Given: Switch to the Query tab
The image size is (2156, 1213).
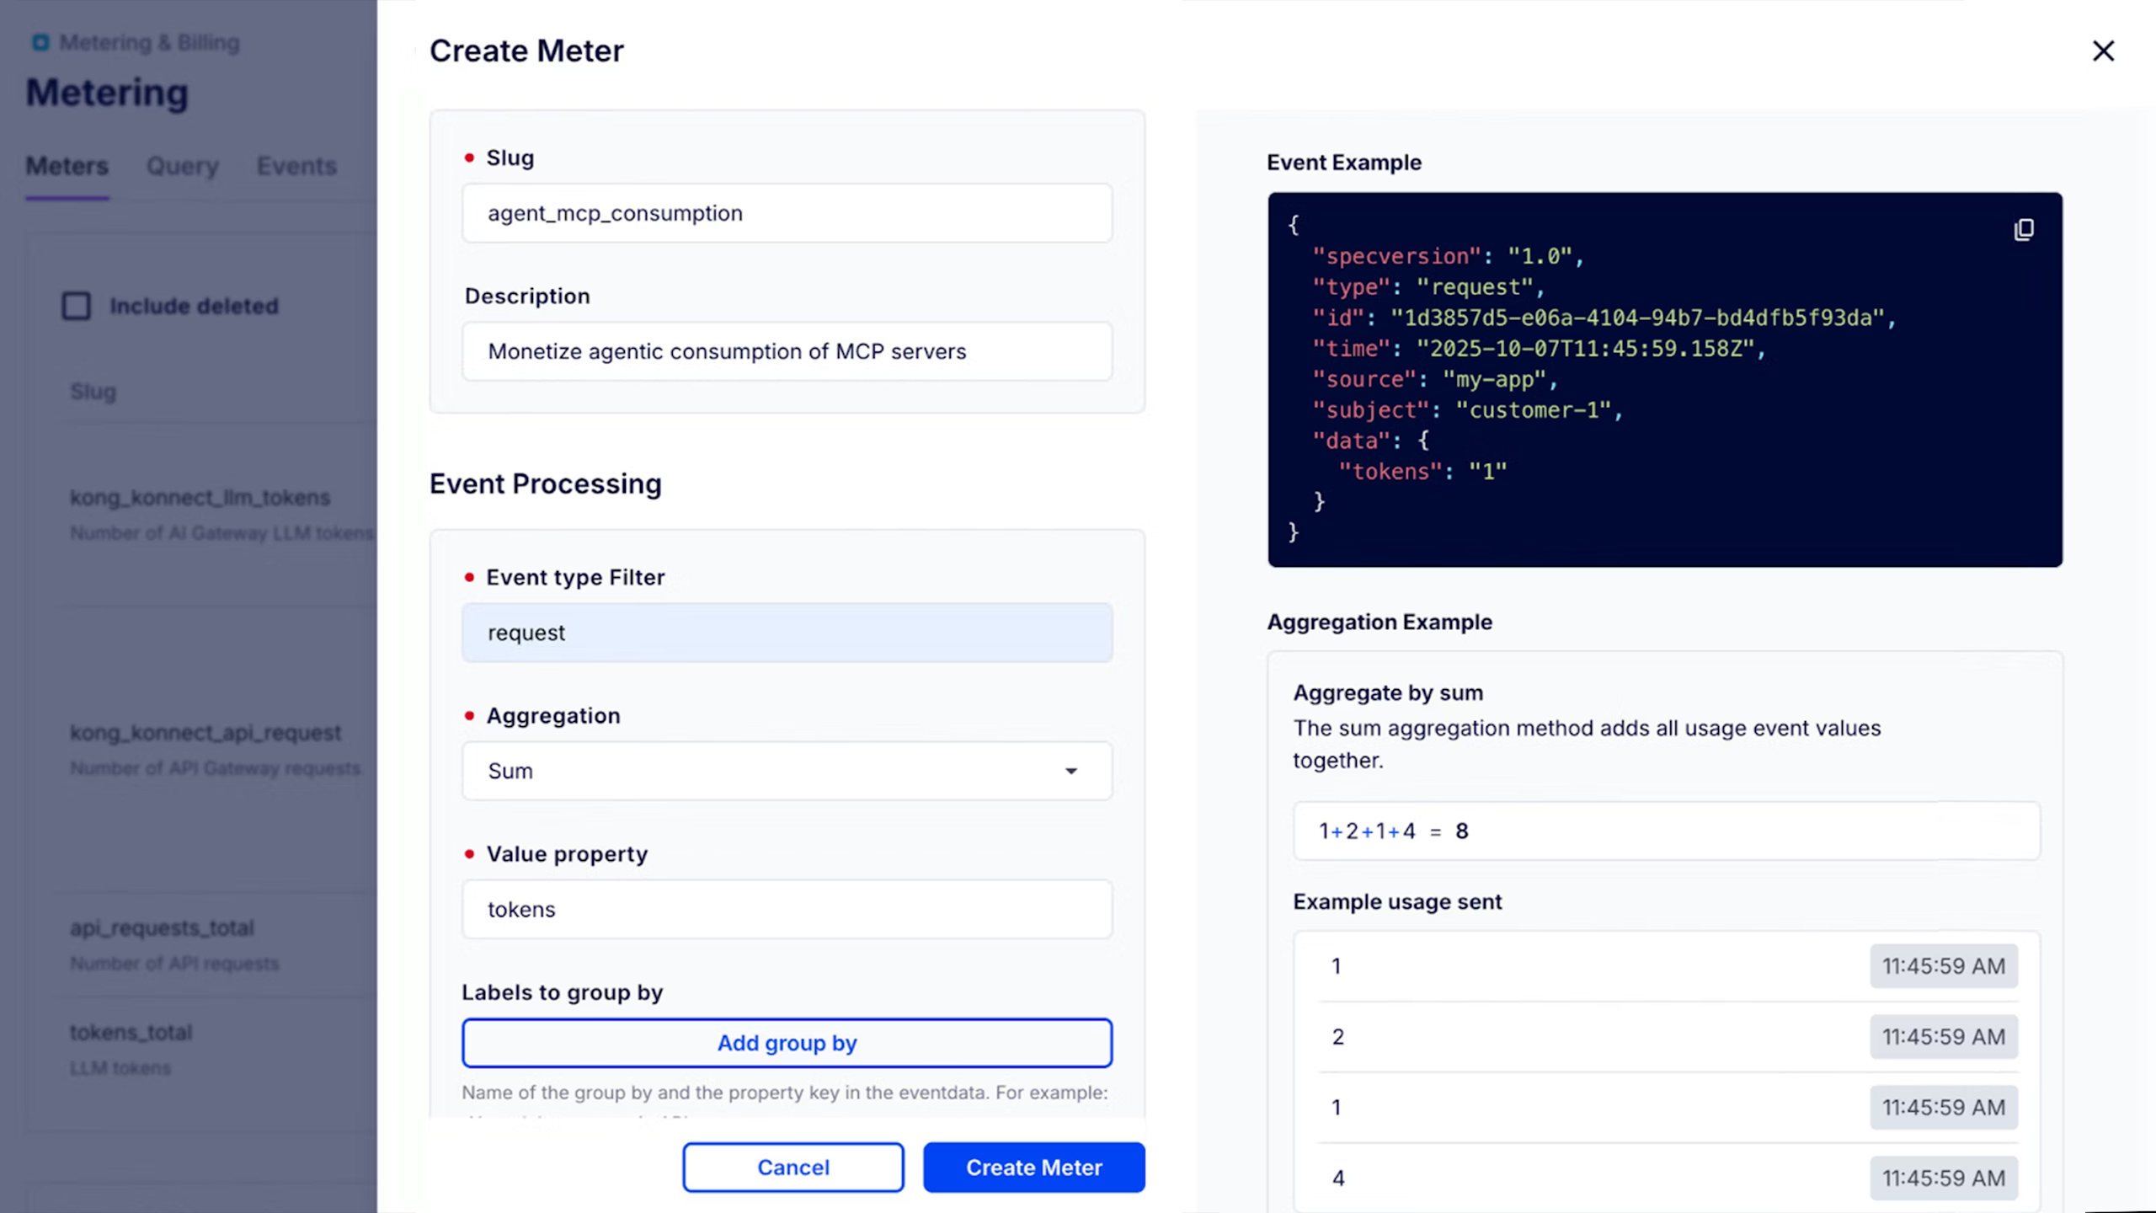Looking at the screenshot, I should pyautogui.click(x=182, y=166).
